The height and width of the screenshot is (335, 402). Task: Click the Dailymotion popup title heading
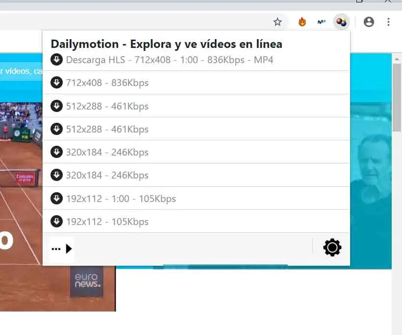click(x=166, y=44)
